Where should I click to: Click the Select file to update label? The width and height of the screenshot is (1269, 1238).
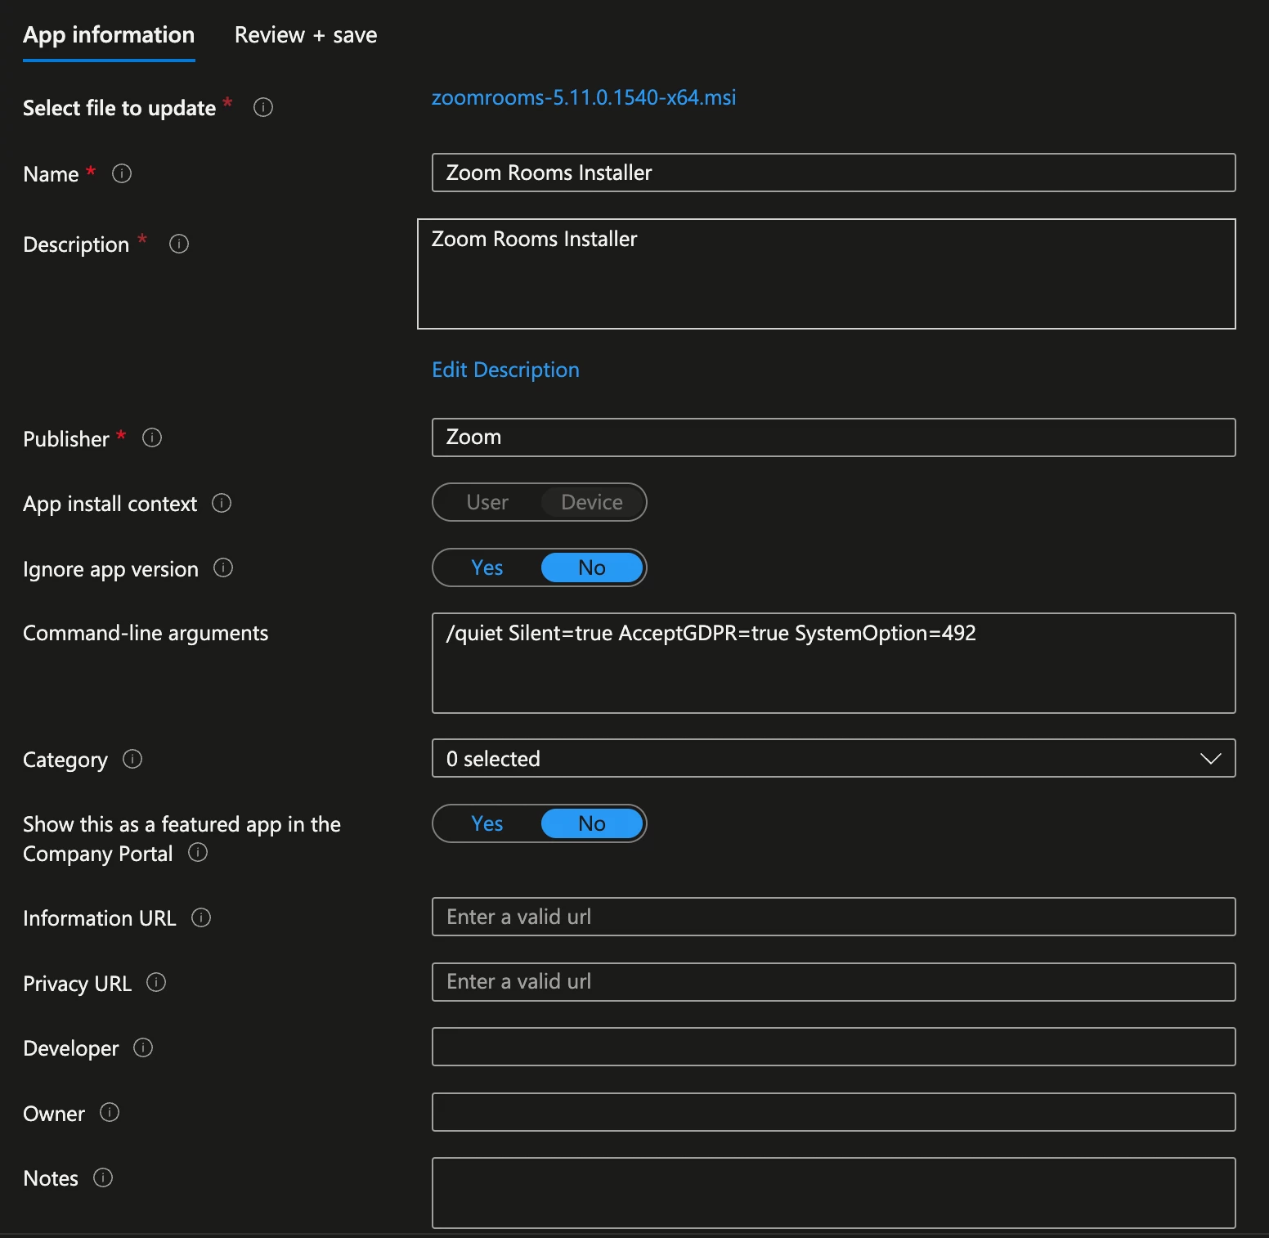pos(119,108)
